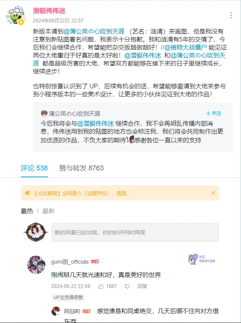The height and width of the screenshot is (323, 241).
Task: Dislike the gumi厨_officials comment with thumbs-down
Action: 127,286
